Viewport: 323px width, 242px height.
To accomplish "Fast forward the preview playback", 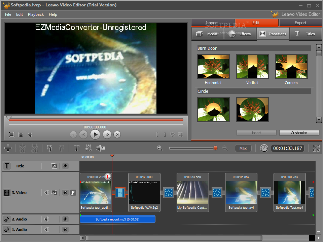I will [x=107, y=134].
